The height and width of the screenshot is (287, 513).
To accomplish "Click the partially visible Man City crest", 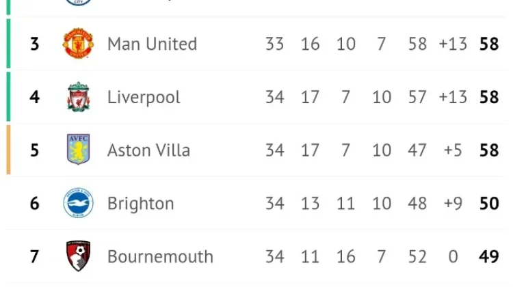I will (78, 3).
